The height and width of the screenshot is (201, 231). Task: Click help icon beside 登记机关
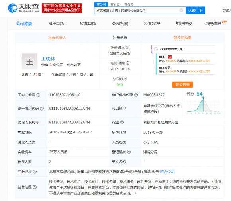[129, 152]
